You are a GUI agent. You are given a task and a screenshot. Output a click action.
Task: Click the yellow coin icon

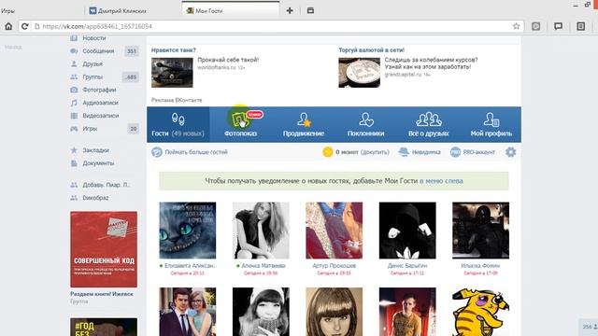pos(328,152)
